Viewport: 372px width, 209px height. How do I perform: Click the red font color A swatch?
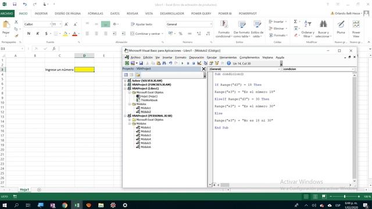[75, 34]
